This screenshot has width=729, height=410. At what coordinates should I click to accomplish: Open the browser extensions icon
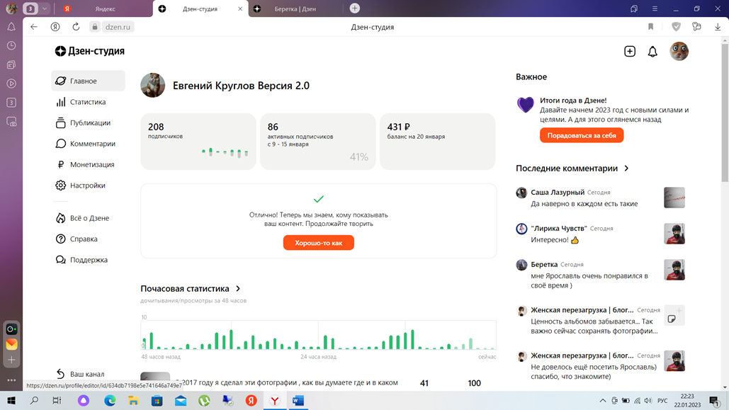click(x=696, y=26)
